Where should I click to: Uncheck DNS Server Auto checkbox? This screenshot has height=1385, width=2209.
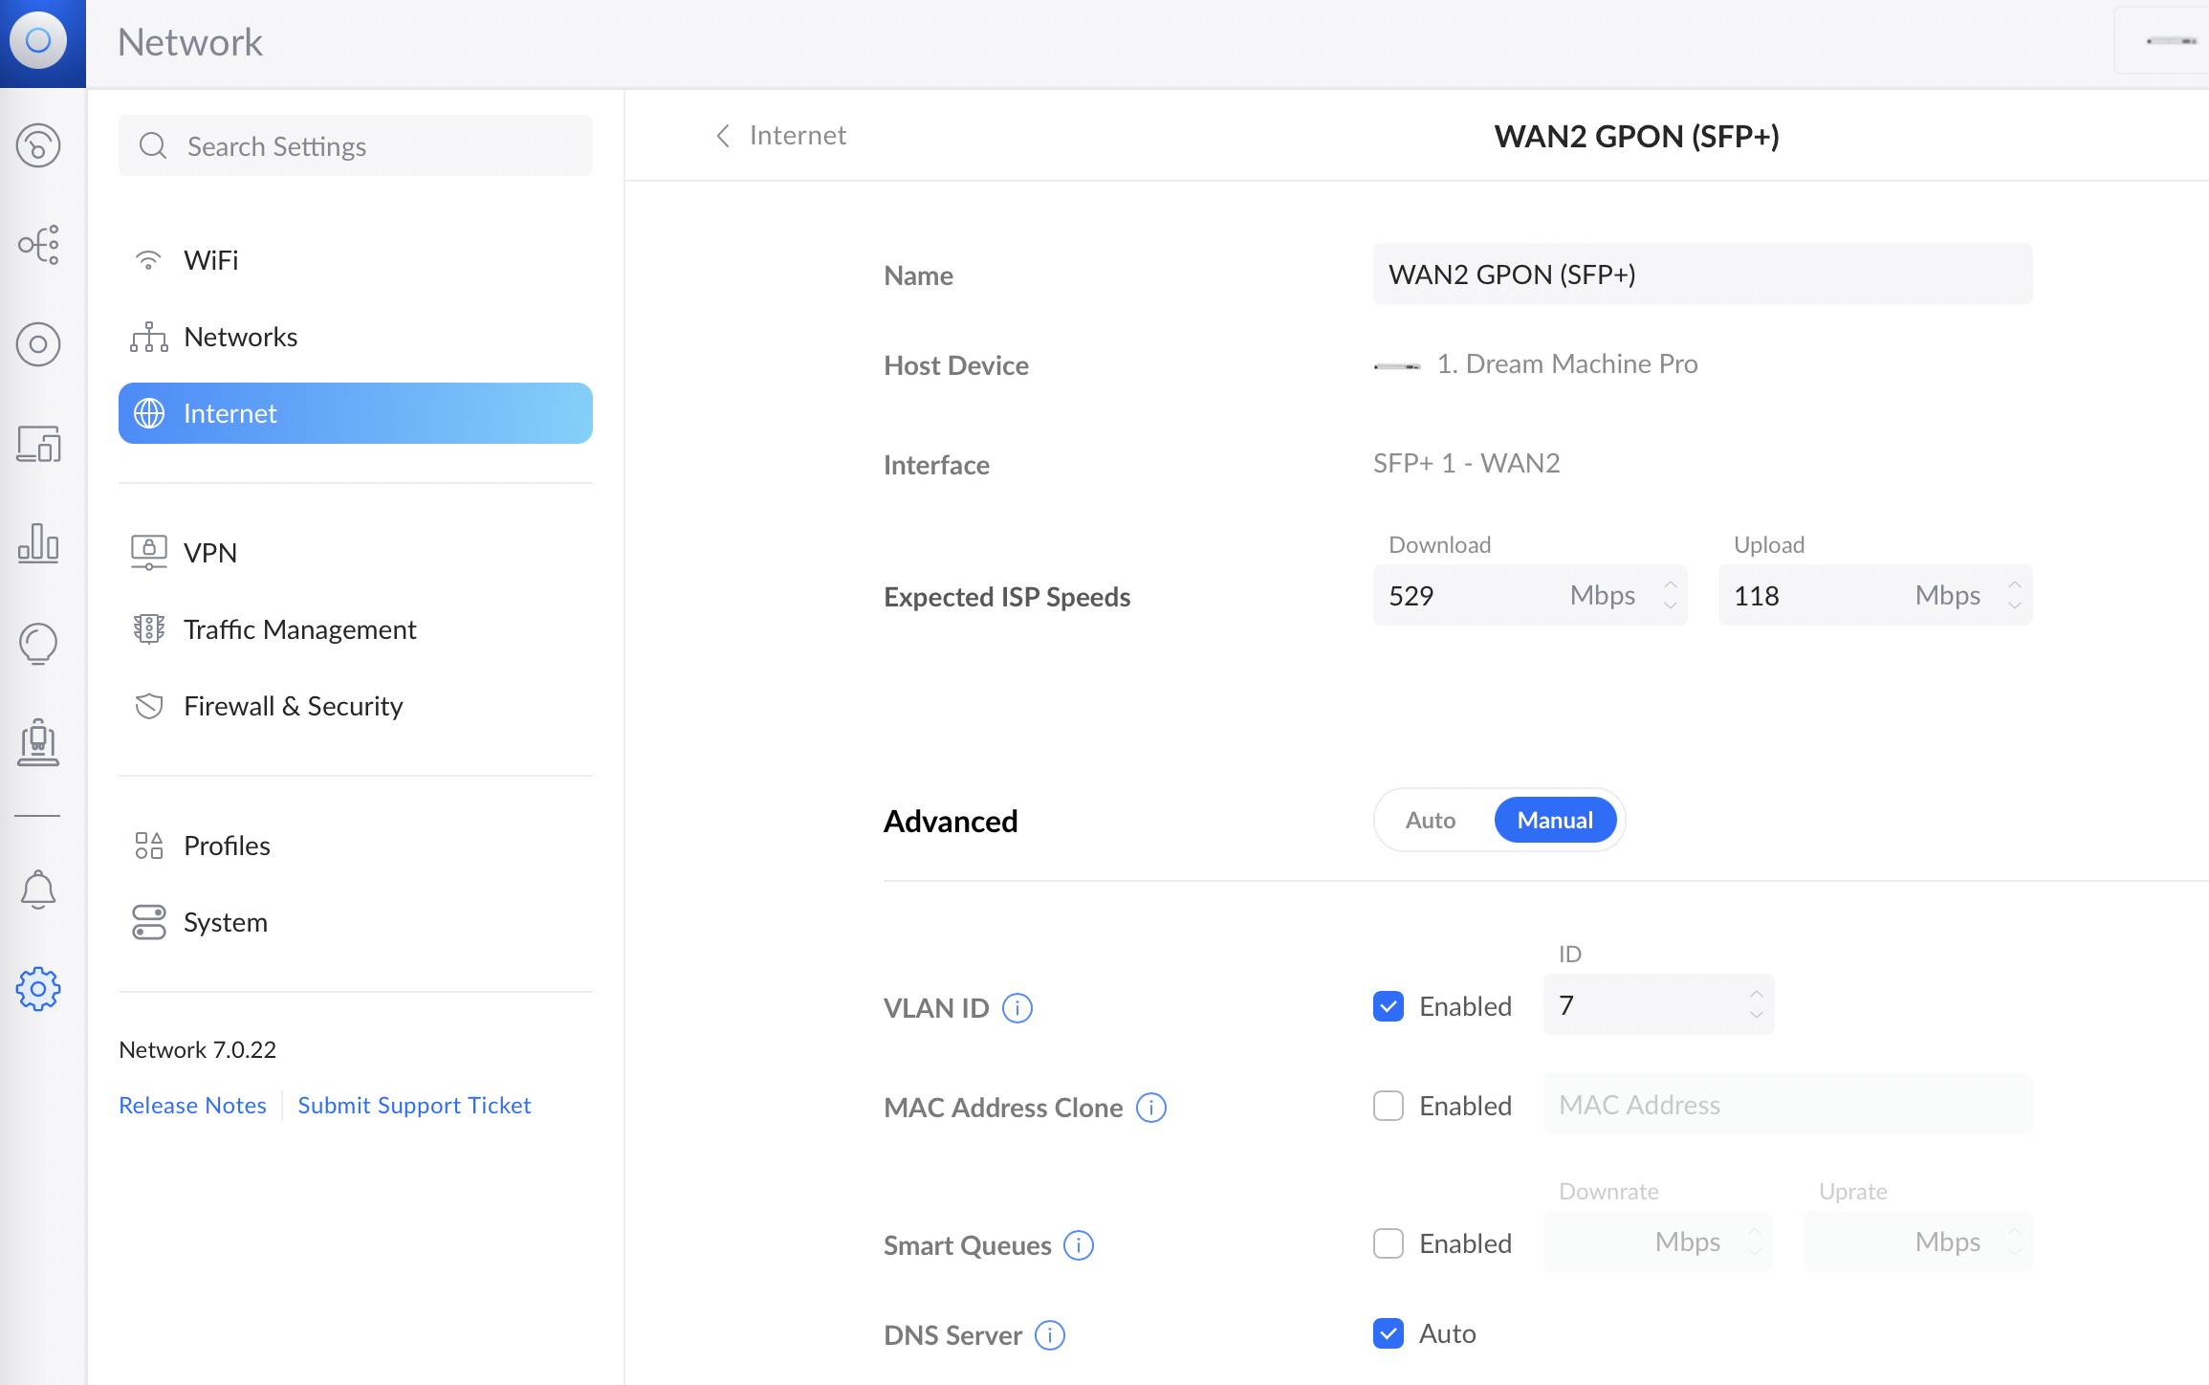(x=1389, y=1333)
